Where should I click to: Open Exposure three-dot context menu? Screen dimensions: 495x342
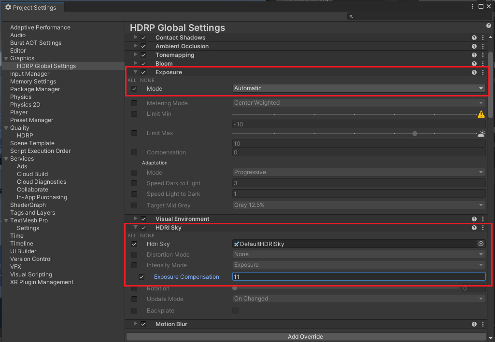pyautogui.click(x=483, y=72)
